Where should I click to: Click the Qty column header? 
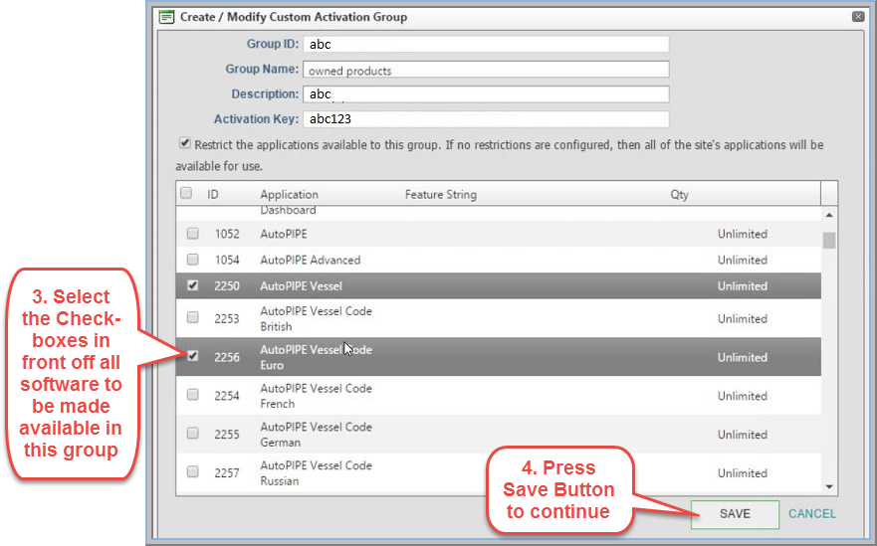(679, 195)
